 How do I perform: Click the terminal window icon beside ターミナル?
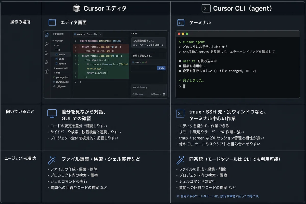click(x=181, y=22)
